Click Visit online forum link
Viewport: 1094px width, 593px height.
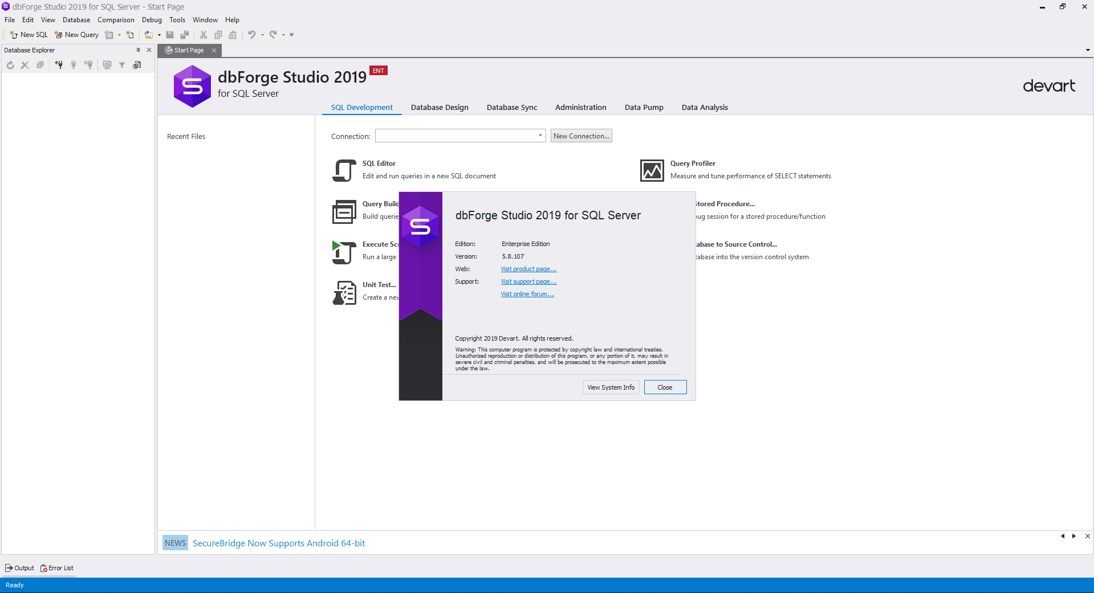point(527,294)
